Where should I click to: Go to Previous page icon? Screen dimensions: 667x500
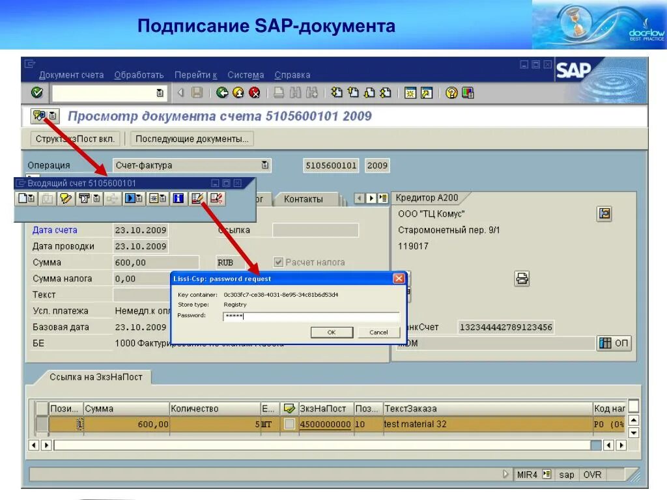pos(352,92)
